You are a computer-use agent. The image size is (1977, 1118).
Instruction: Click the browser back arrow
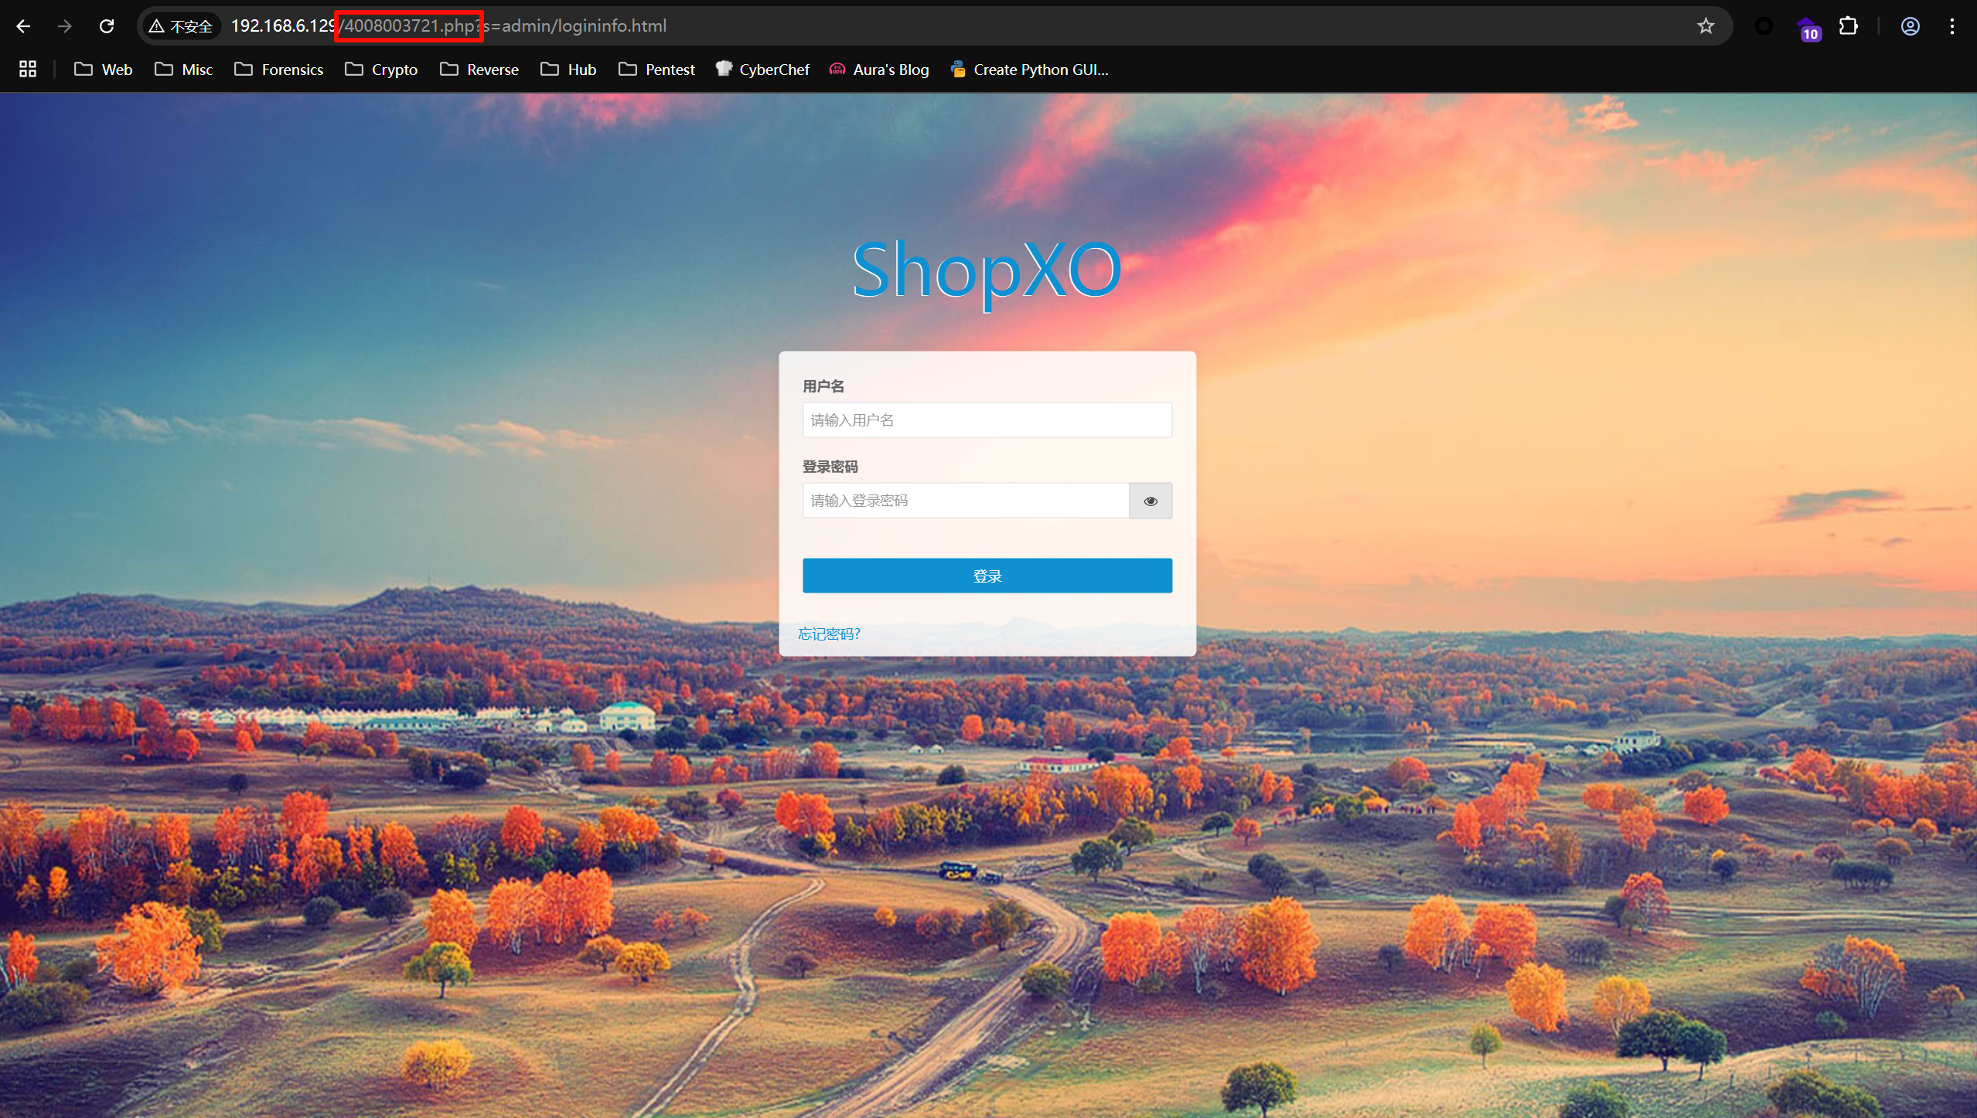click(23, 26)
